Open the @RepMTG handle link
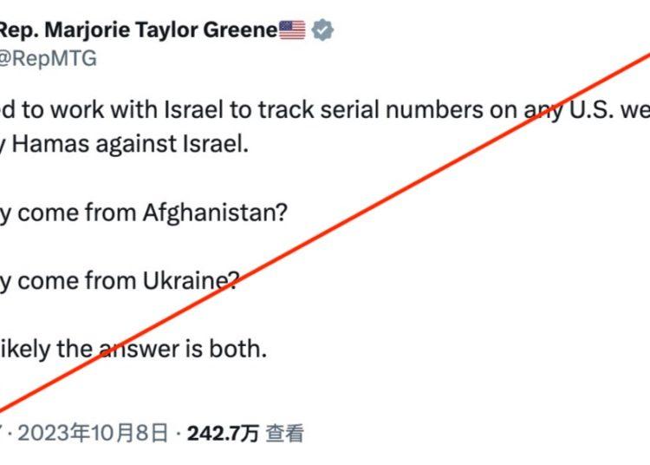The height and width of the screenshot is (465, 650). (x=48, y=58)
